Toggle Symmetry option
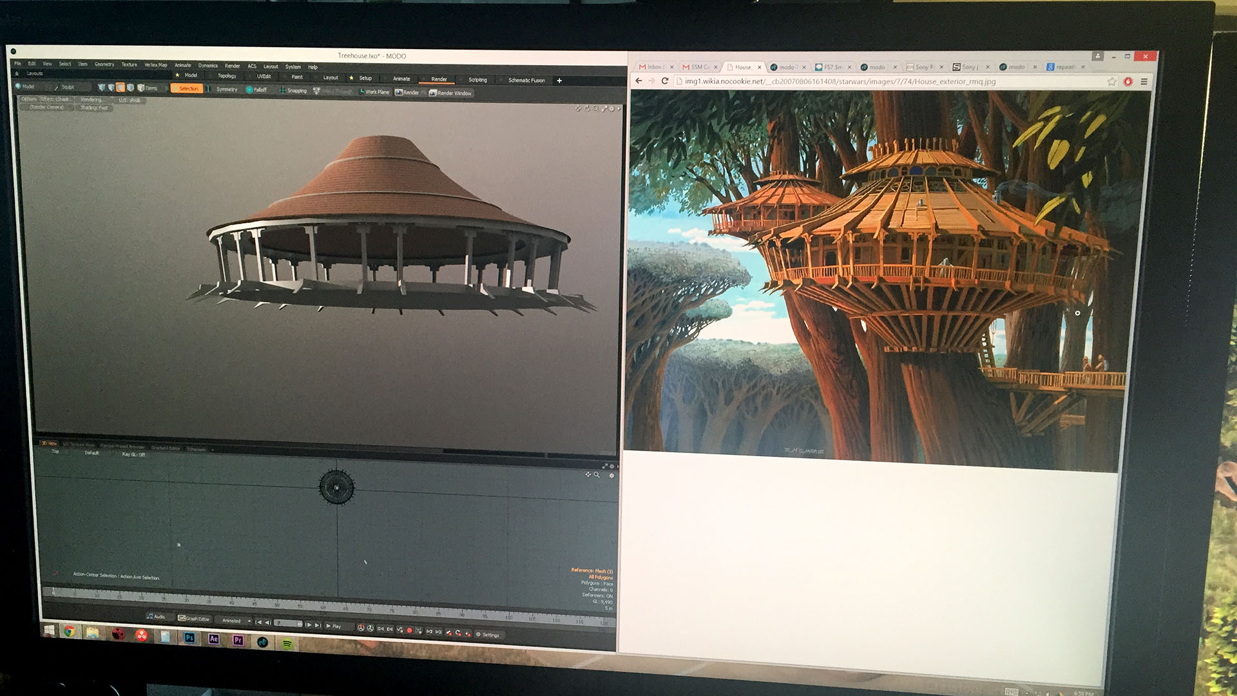This screenshot has width=1237, height=696. point(223,89)
